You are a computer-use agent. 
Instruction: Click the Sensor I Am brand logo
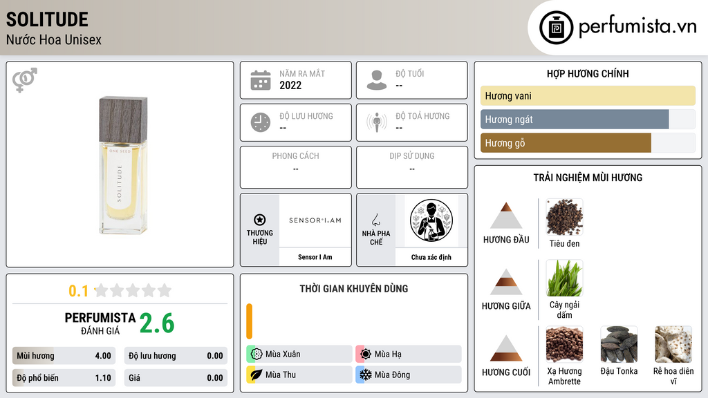point(315,220)
